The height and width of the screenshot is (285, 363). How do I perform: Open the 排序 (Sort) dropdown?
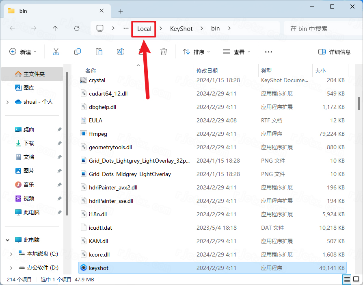196,52
